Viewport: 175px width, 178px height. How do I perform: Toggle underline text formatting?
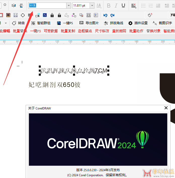coord(123,6)
